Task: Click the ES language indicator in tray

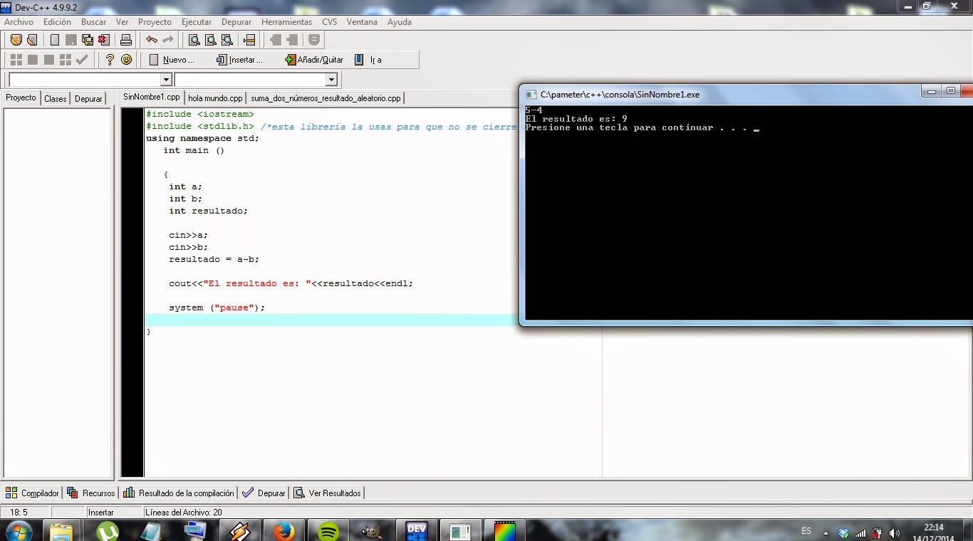Action: point(806,531)
